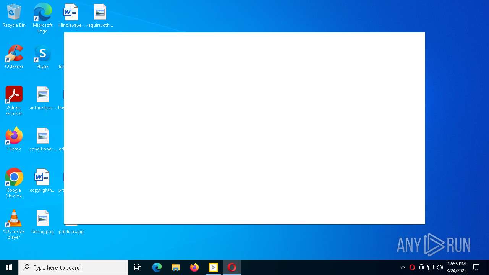Open Firefox from the taskbar

(194, 267)
